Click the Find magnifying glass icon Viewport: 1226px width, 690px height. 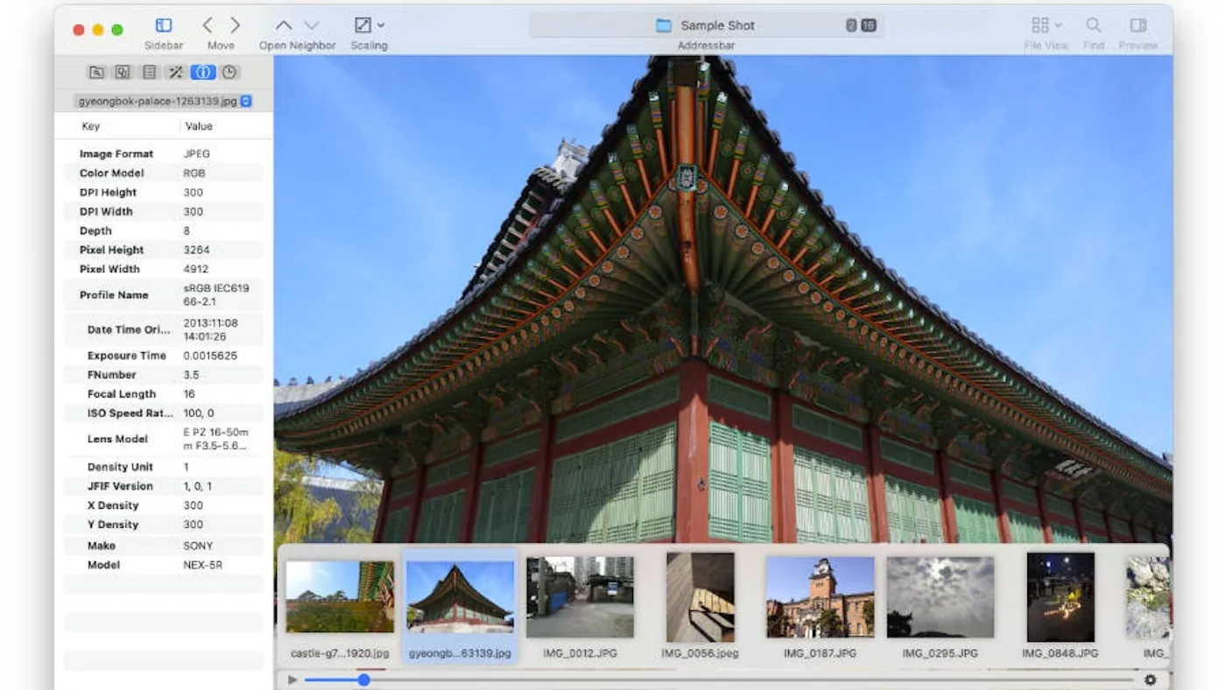pyautogui.click(x=1093, y=25)
